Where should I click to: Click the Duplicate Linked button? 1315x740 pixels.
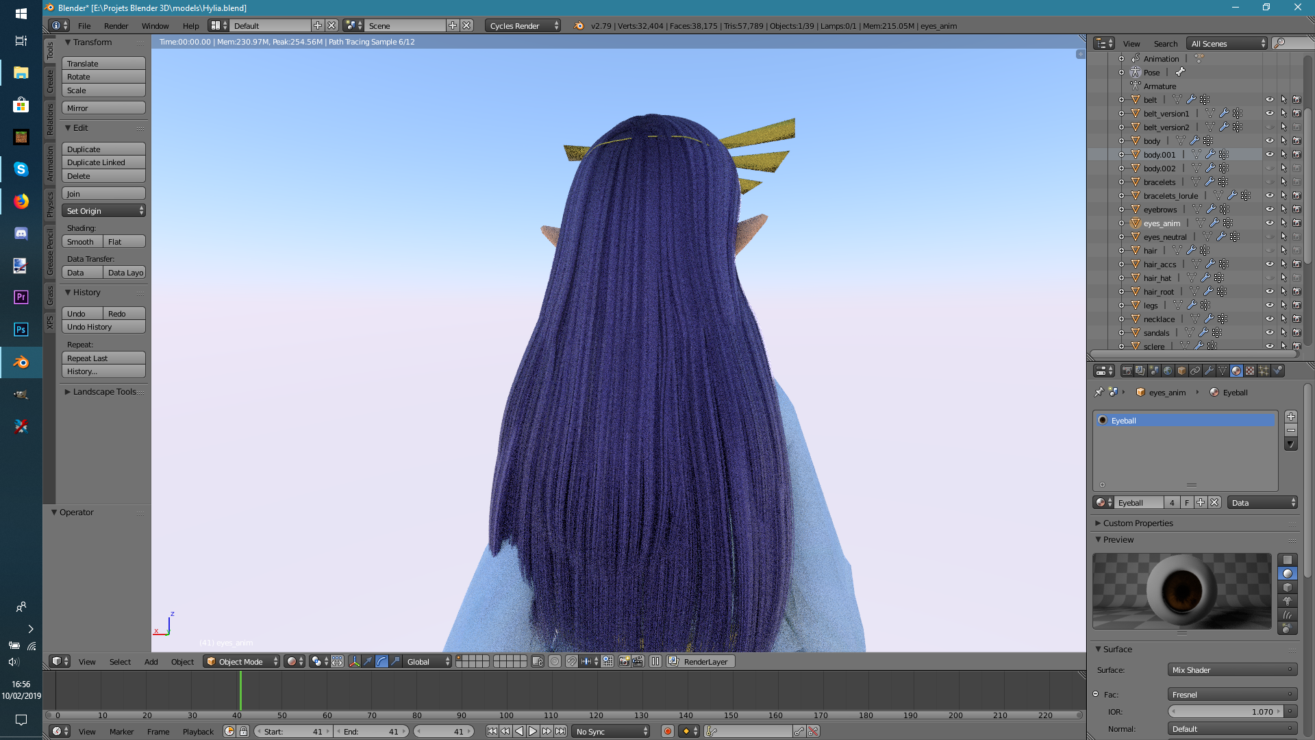(x=103, y=162)
